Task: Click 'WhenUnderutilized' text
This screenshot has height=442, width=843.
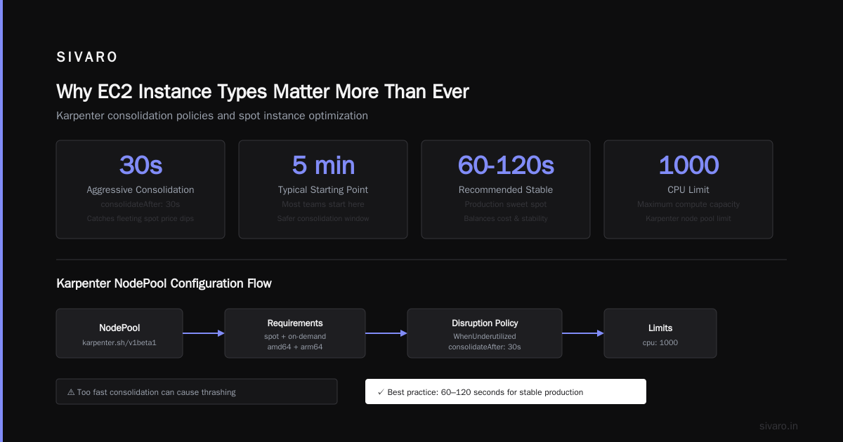Action: click(485, 336)
